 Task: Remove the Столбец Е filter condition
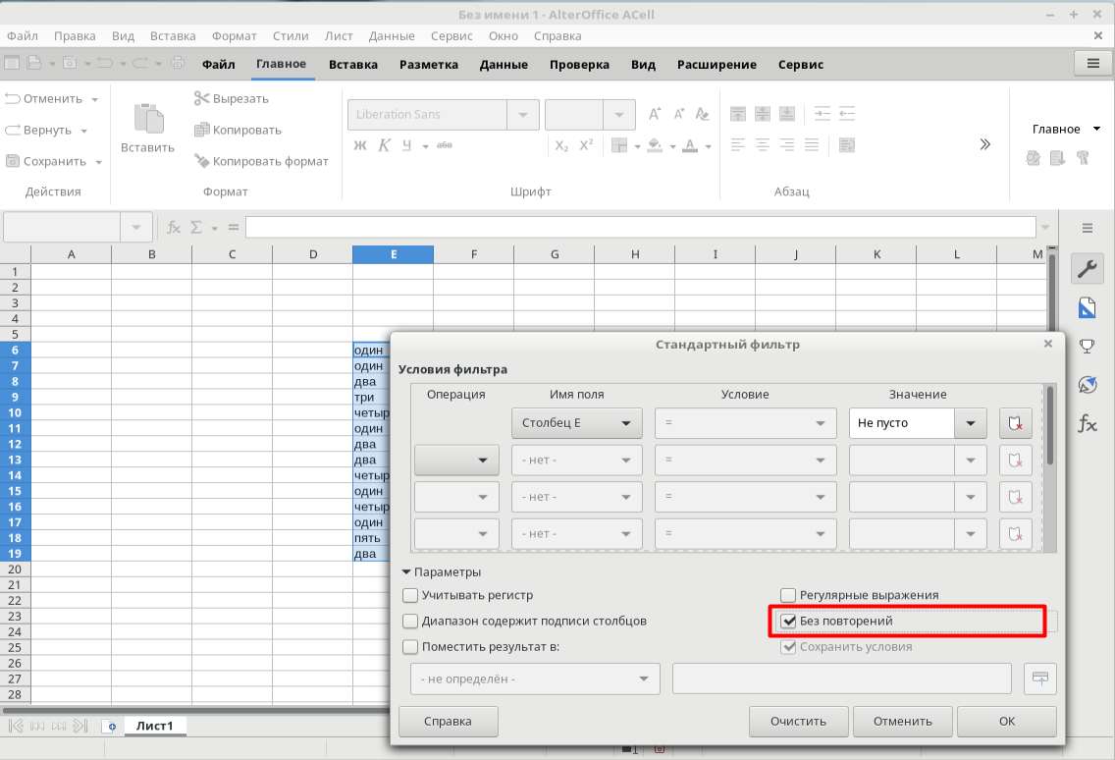[x=1016, y=422]
